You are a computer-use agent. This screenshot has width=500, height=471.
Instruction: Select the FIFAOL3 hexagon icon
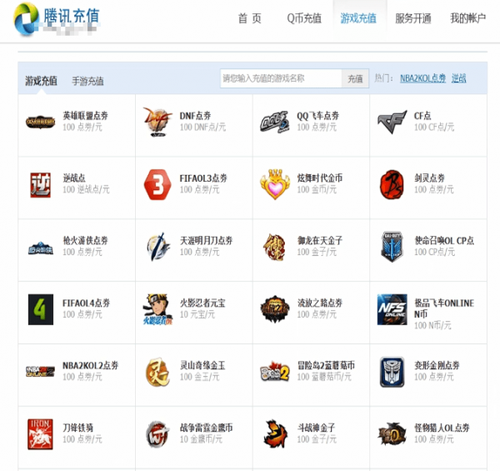point(156,184)
